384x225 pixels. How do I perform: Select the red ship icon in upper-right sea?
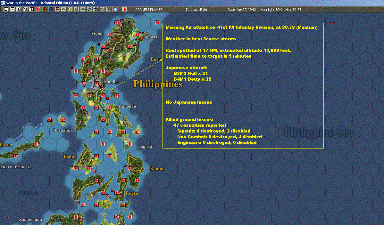[332, 23]
